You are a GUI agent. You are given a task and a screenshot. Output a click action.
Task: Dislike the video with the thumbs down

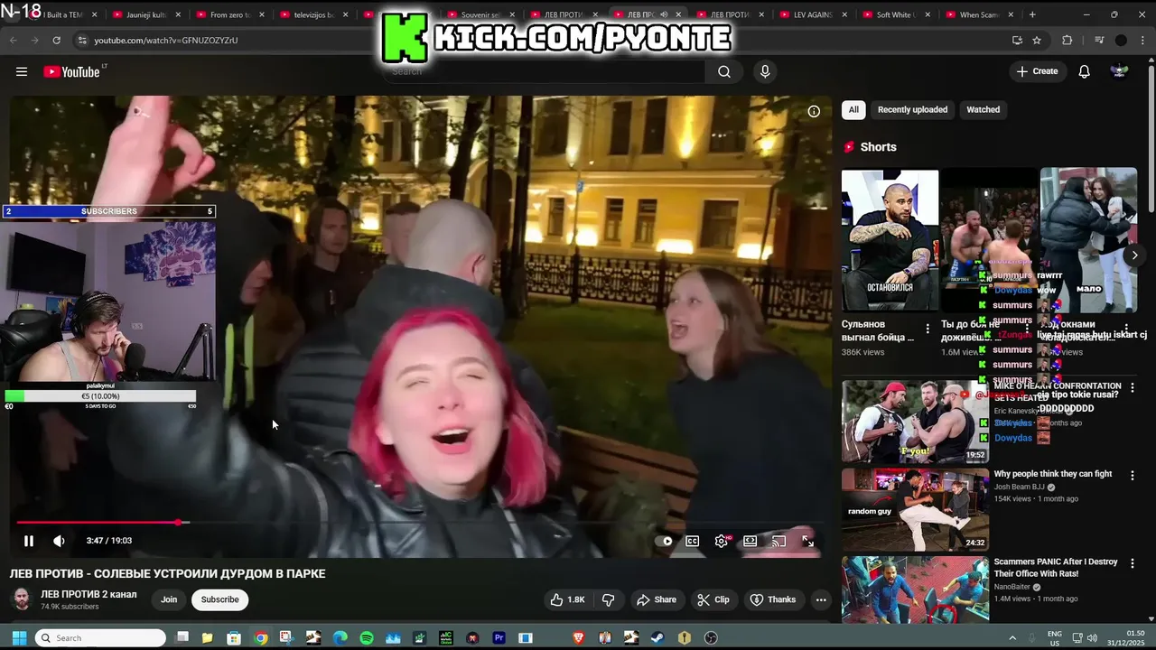click(x=609, y=599)
